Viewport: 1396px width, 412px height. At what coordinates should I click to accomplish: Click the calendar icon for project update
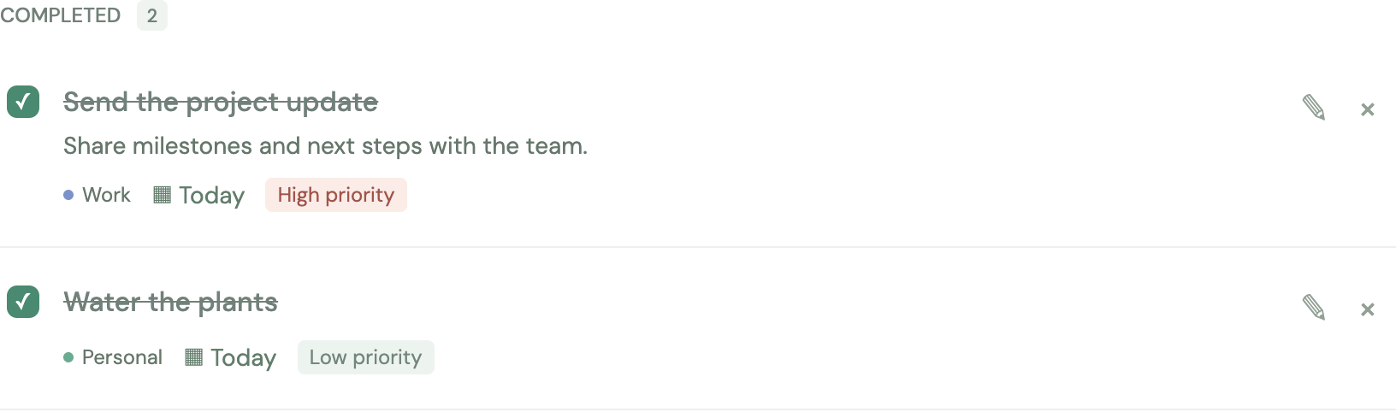[163, 195]
